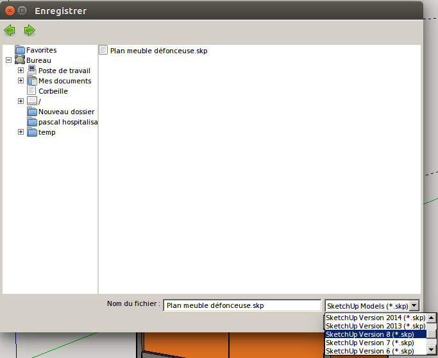Expand the Mes documents node
Screen dimensions: 438x358
click(21, 80)
